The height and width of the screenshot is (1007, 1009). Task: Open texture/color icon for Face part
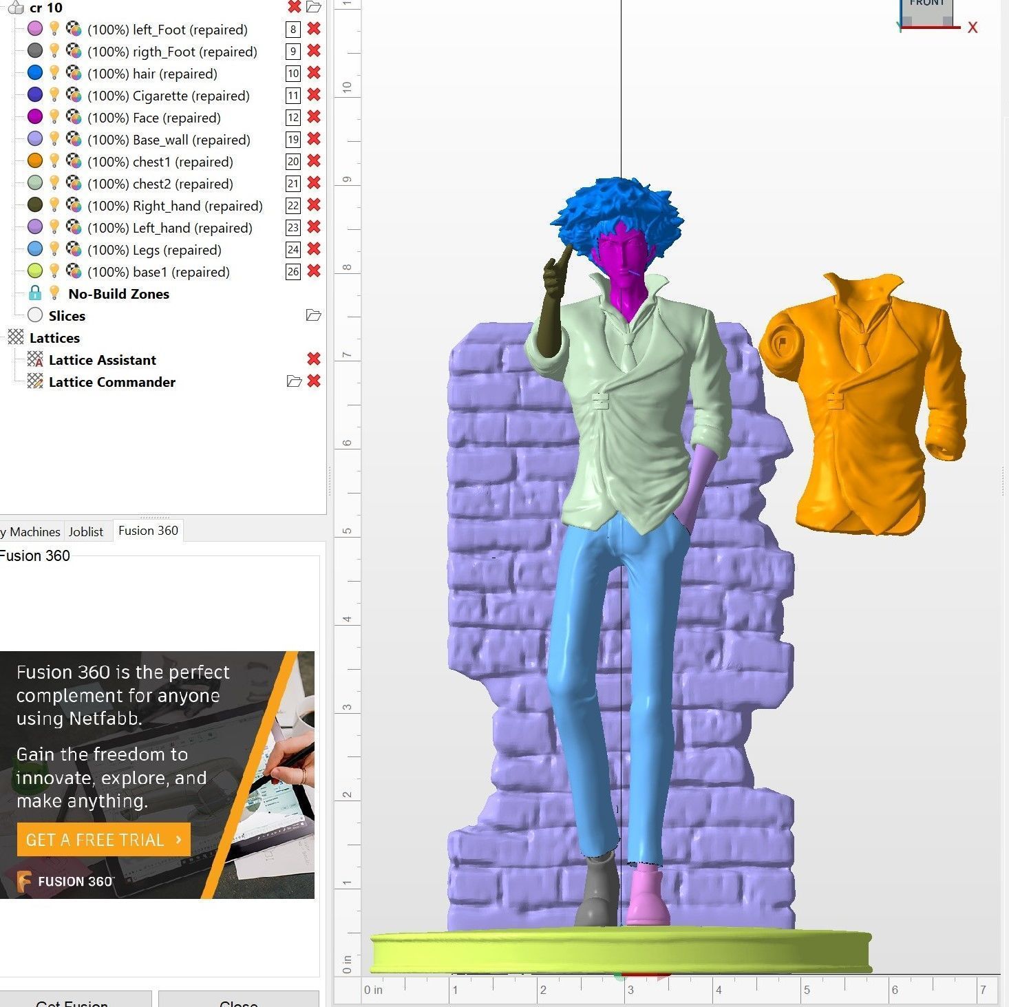click(x=74, y=117)
